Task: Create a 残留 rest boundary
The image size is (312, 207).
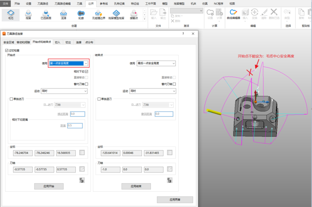Action: point(28,15)
